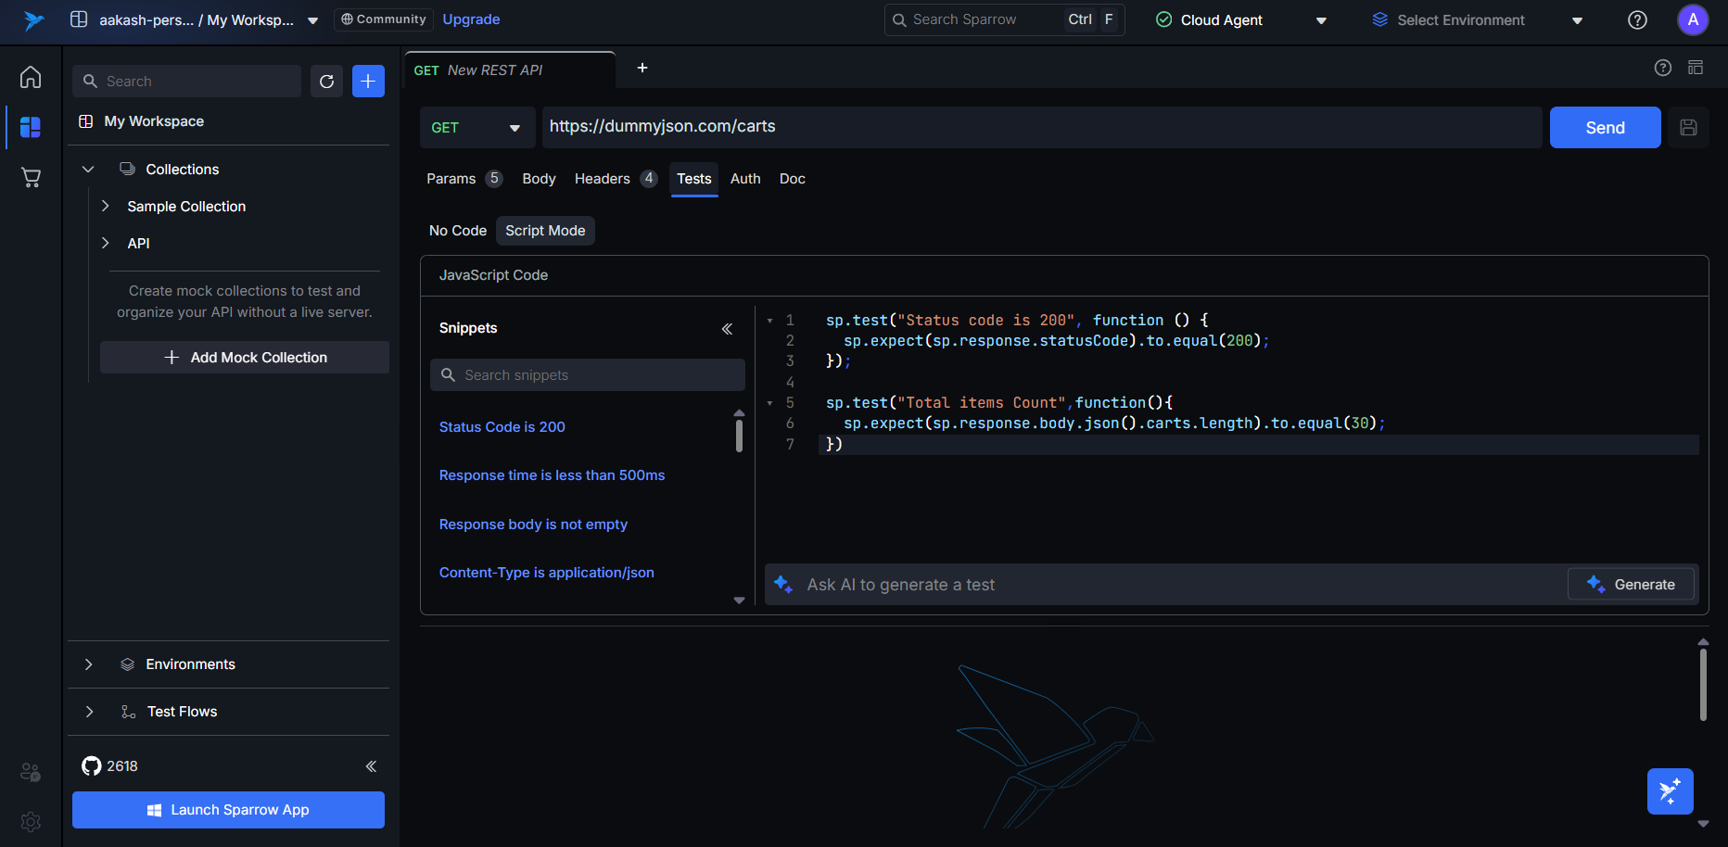Insert the Status Code is 200 snippet
This screenshot has height=847, width=1728.
[502, 427]
